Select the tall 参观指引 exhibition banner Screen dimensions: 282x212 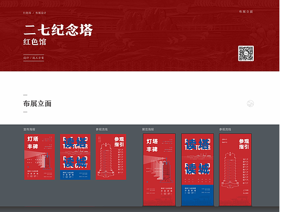pyautogui.click(x=235, y=170)
